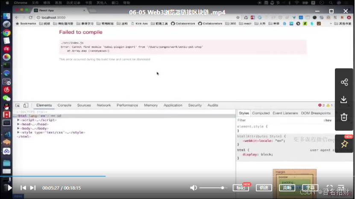Expand the body node in DOM tree
This screenshot has height=199, width=355.
(x=18, y=128)
